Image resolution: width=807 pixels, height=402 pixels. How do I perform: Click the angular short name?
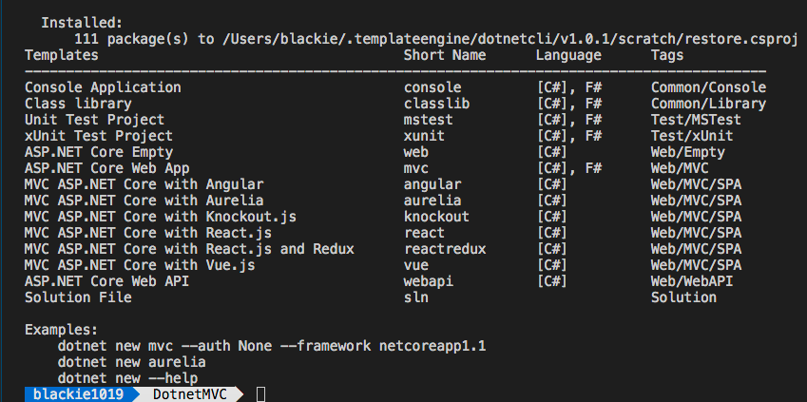pyautogui.click(x=432, y=184)
